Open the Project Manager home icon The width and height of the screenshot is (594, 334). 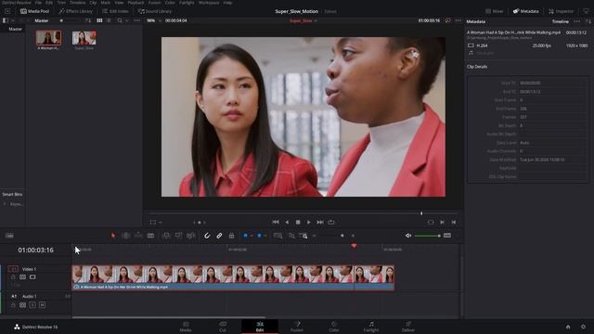coord(568,327)
